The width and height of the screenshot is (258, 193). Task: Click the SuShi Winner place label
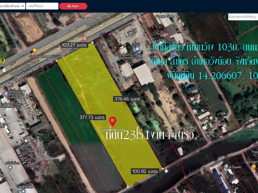[46, 56]
